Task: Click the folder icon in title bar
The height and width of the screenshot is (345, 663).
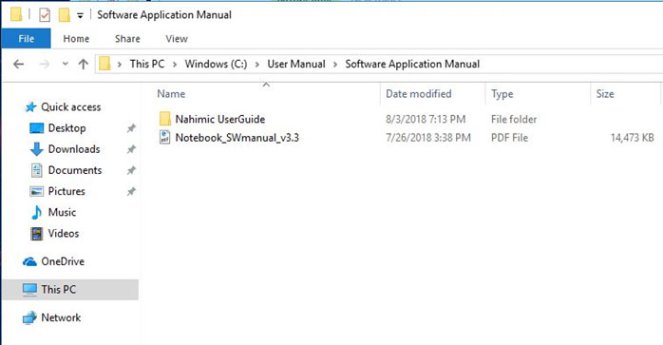Action: [16, 15]
